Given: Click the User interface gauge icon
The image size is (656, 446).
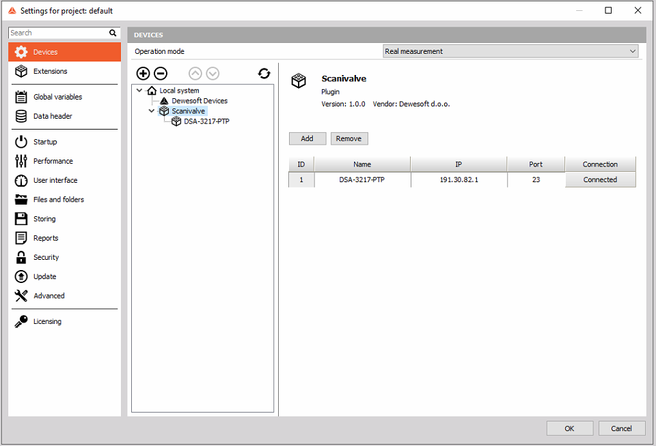Looking at the screenshot, I should click(x=21, y=181).
